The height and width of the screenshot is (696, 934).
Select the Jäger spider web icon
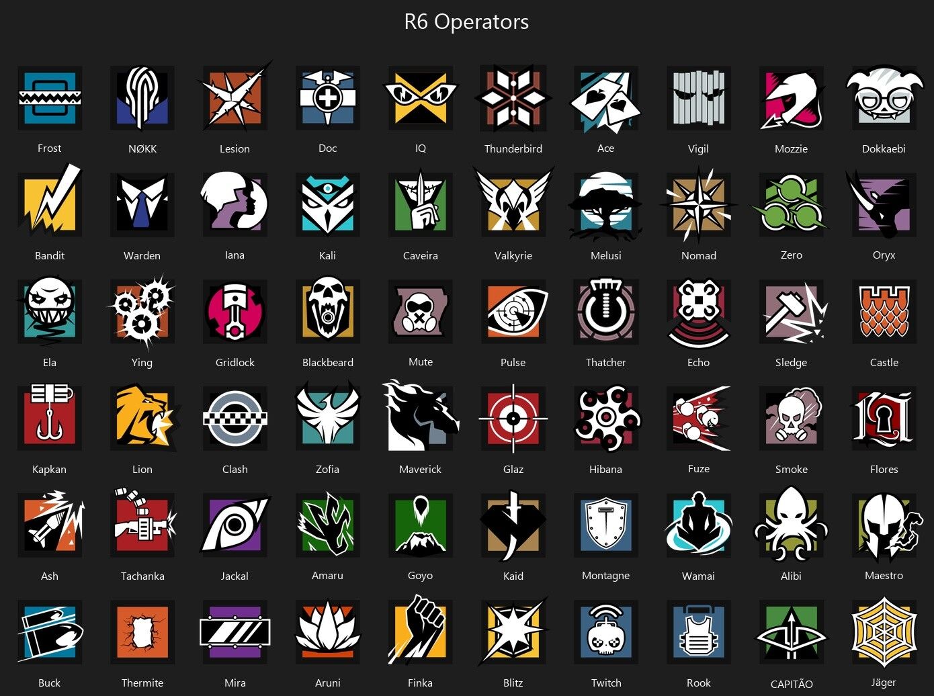coord(884,632)
